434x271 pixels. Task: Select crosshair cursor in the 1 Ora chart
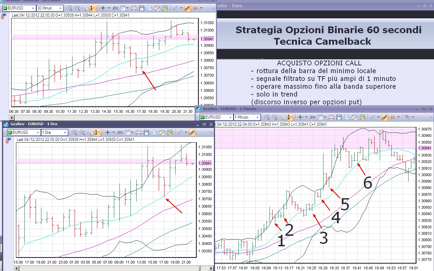(x=108, y=132)
